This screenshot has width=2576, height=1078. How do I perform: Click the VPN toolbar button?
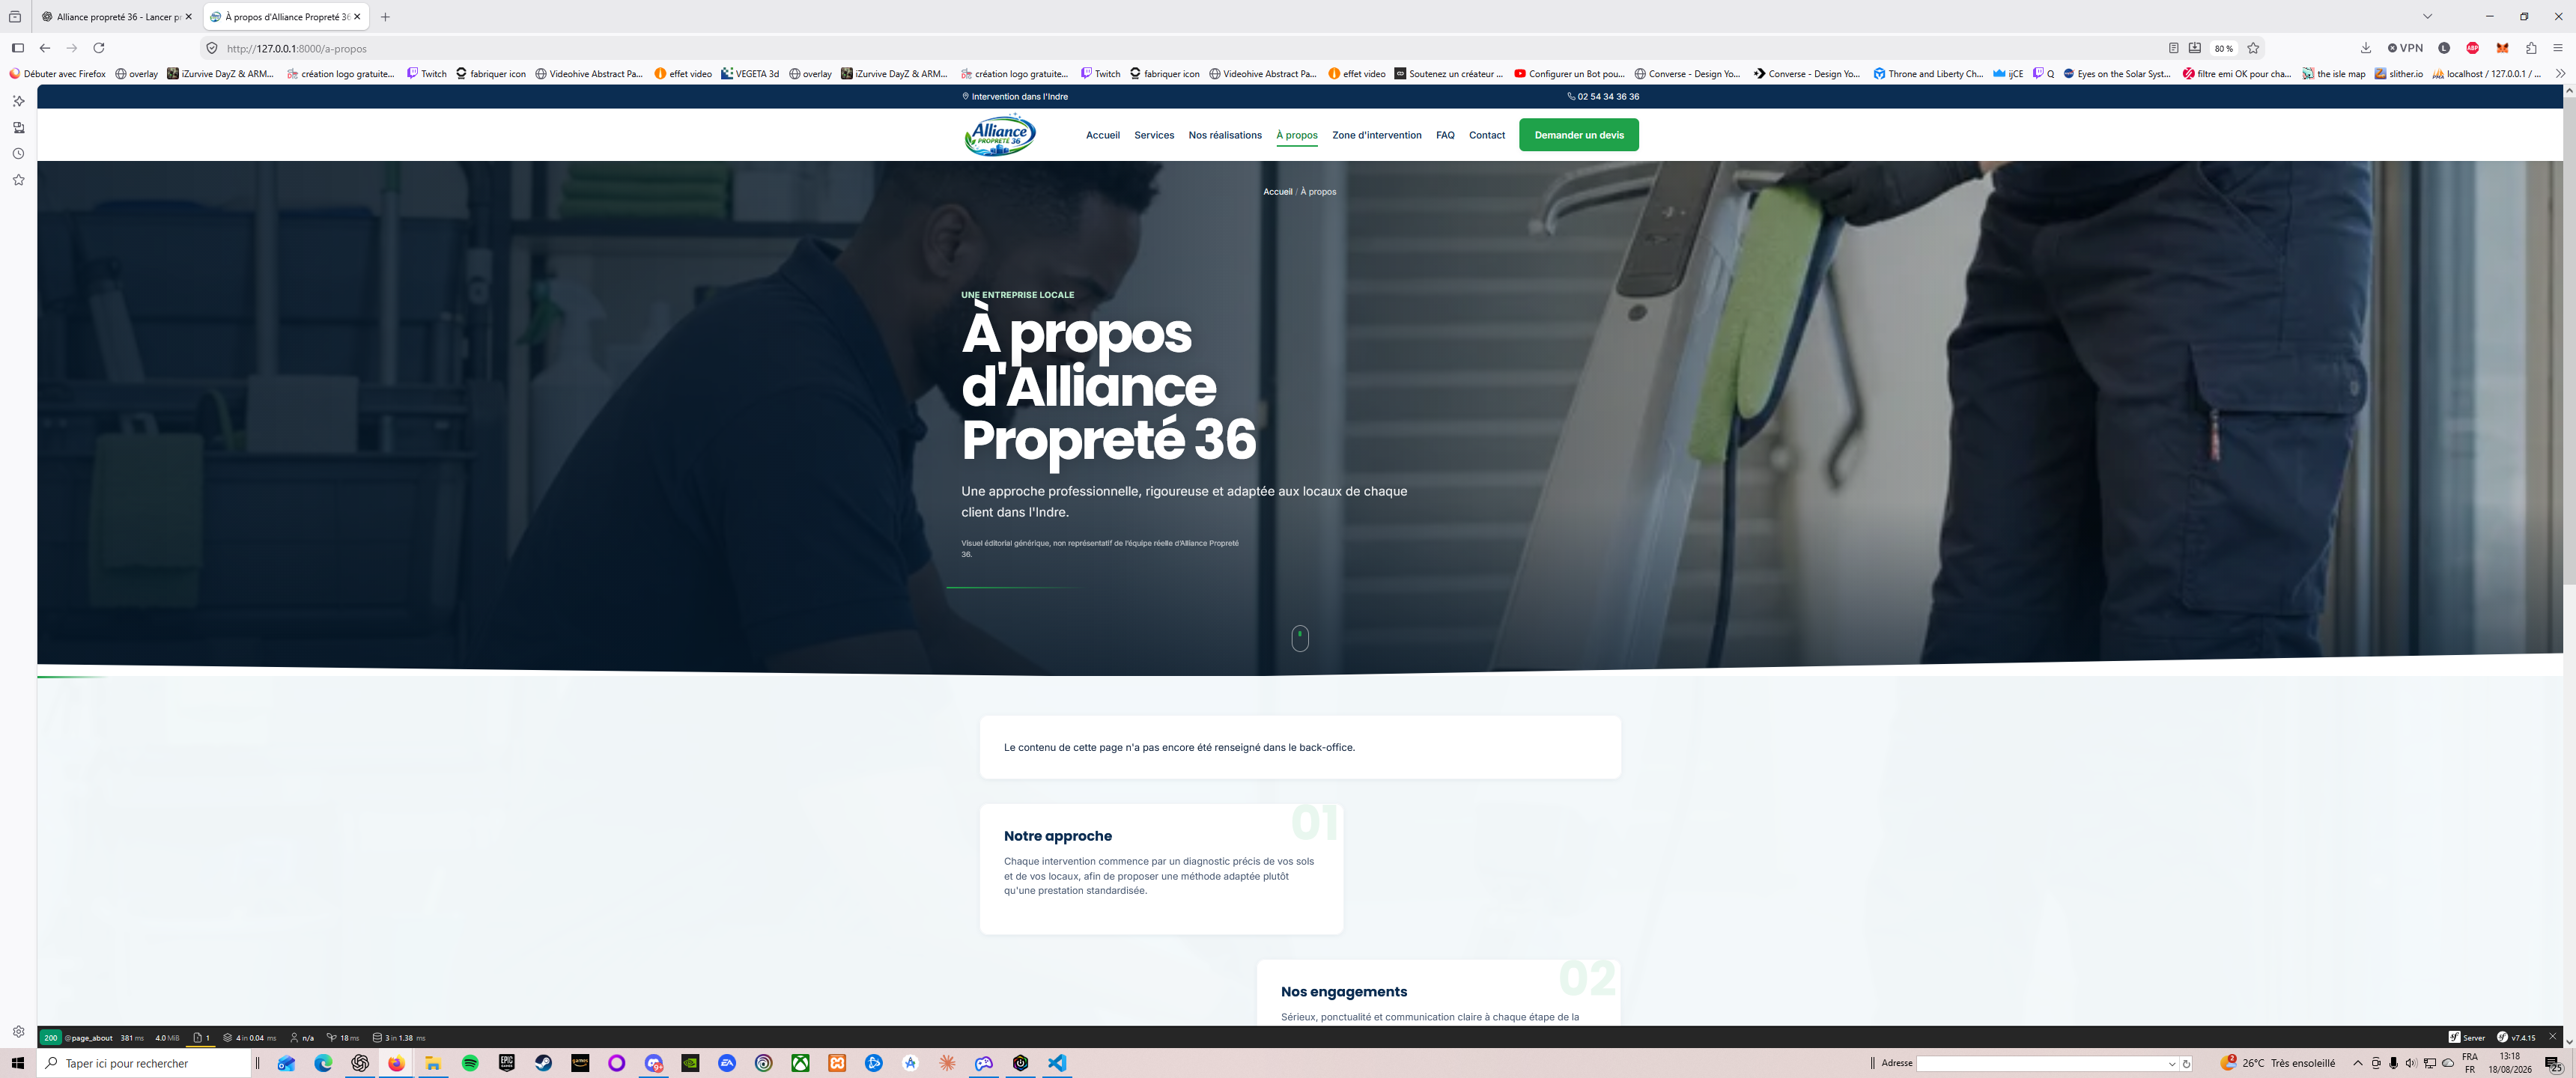tap(2405, 48)
